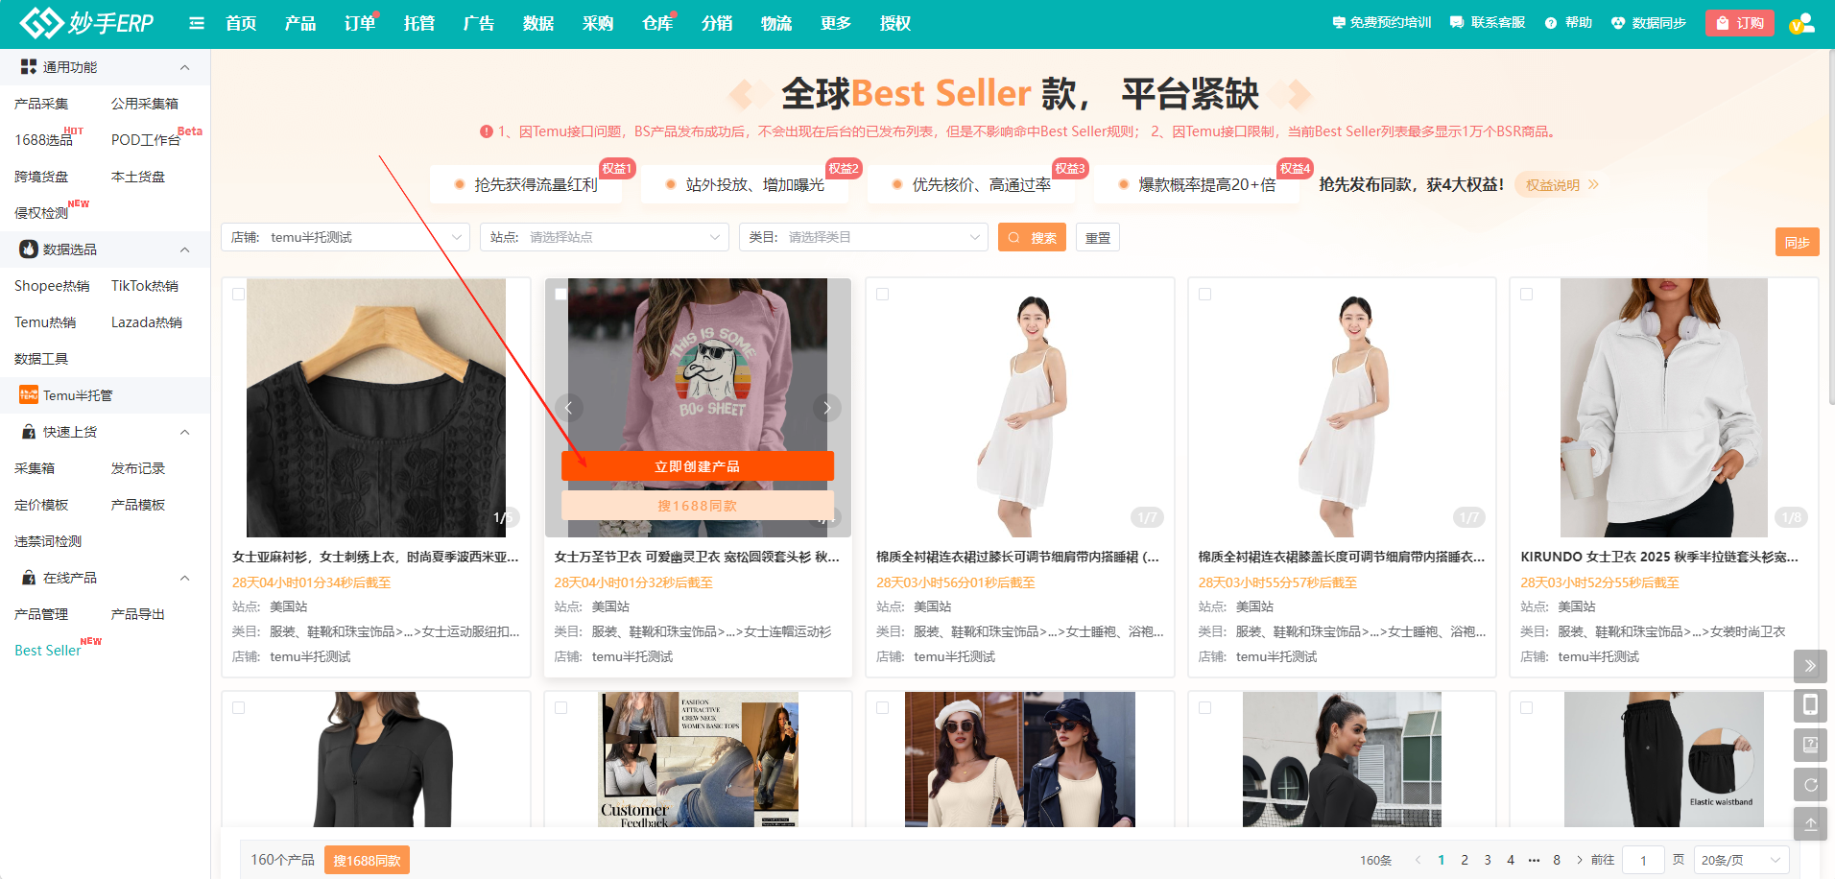Open the 20条/页 page size dropdown
This screenshot has height=879, width=1835.
(x=1742, y=860)
